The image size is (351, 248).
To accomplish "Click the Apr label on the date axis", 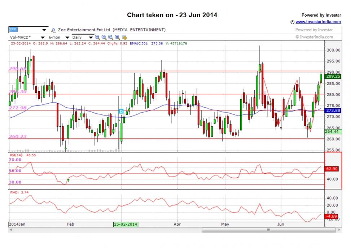I will [177, 224].
